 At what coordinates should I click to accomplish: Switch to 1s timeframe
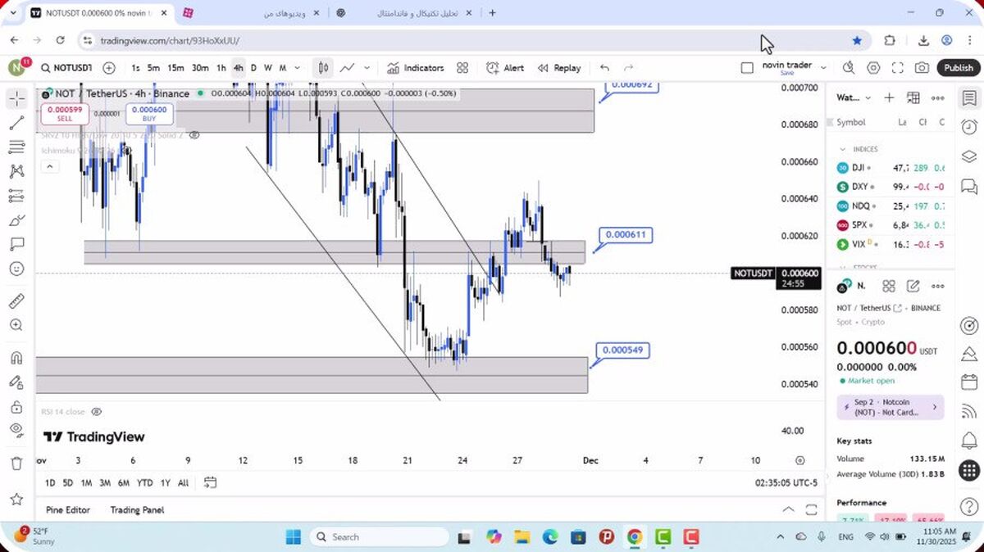(135, 68)
